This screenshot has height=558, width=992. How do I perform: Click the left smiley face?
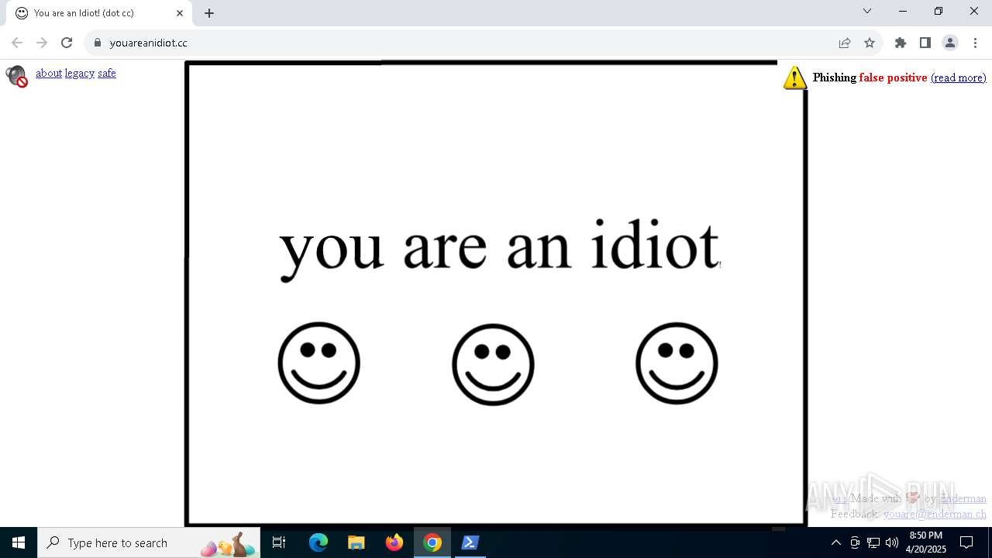pos(319,363)
